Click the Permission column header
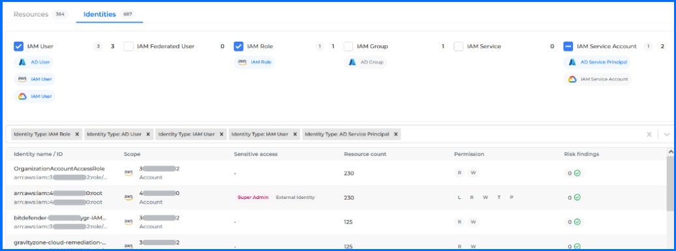 click(x=469, y=154)
